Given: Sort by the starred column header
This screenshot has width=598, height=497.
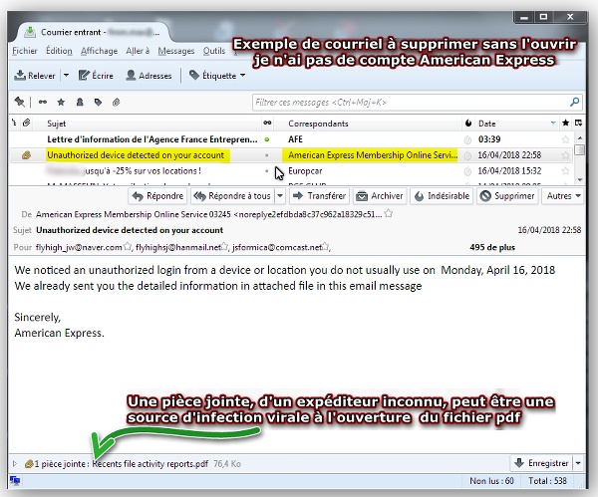Looking at the screenshot, I should click(565, 123).
